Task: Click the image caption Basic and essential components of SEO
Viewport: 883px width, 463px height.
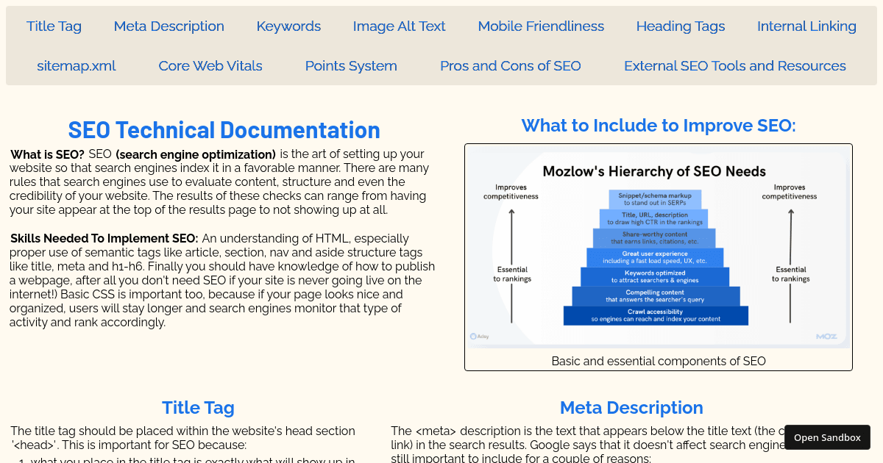Action: click(659, 361)
